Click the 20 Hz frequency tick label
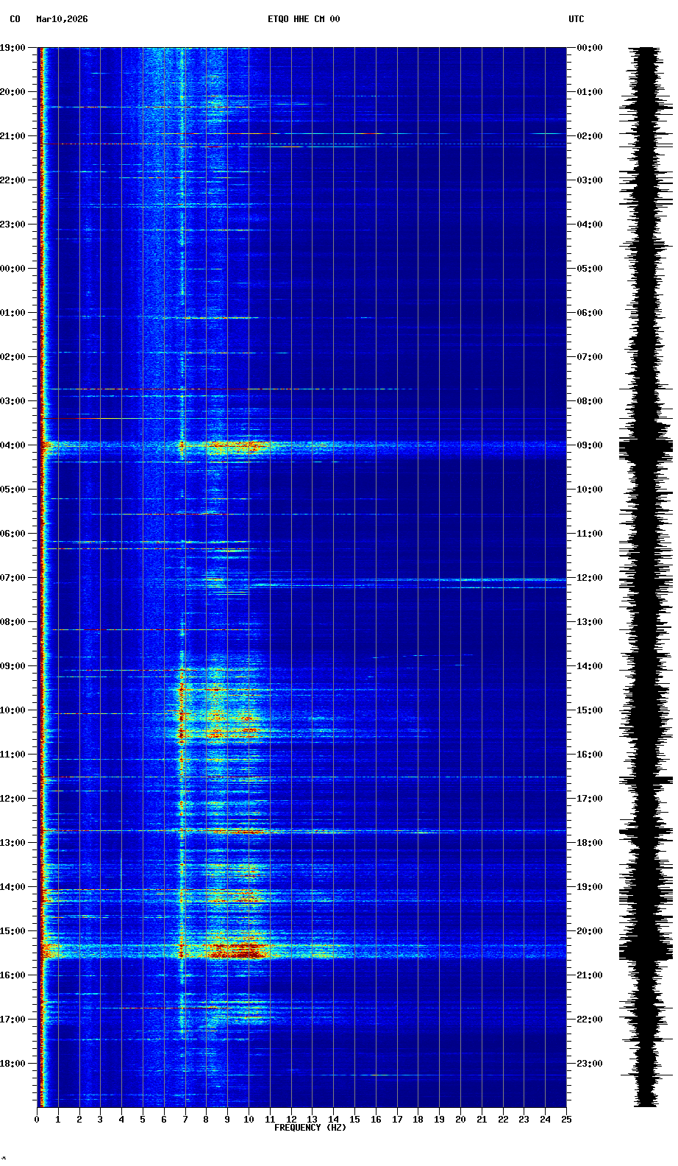The height and width of the screenshot is (1166, 678). (460, 1120)
